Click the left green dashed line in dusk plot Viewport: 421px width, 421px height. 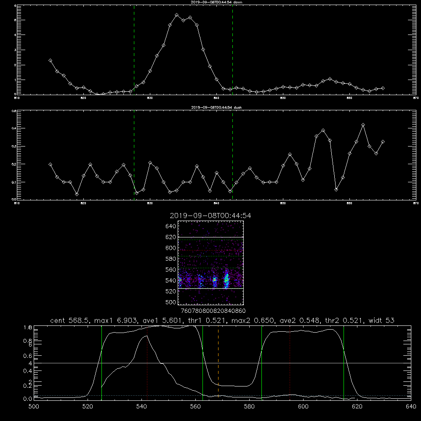tap(134, 155)
